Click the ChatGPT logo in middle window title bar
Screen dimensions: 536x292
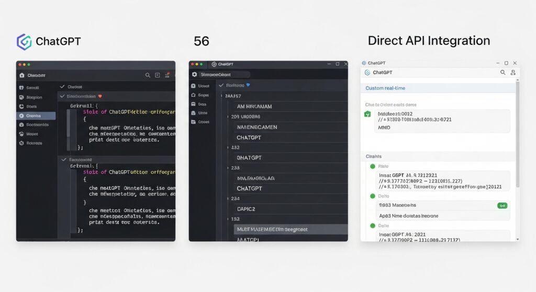point(214,64)
